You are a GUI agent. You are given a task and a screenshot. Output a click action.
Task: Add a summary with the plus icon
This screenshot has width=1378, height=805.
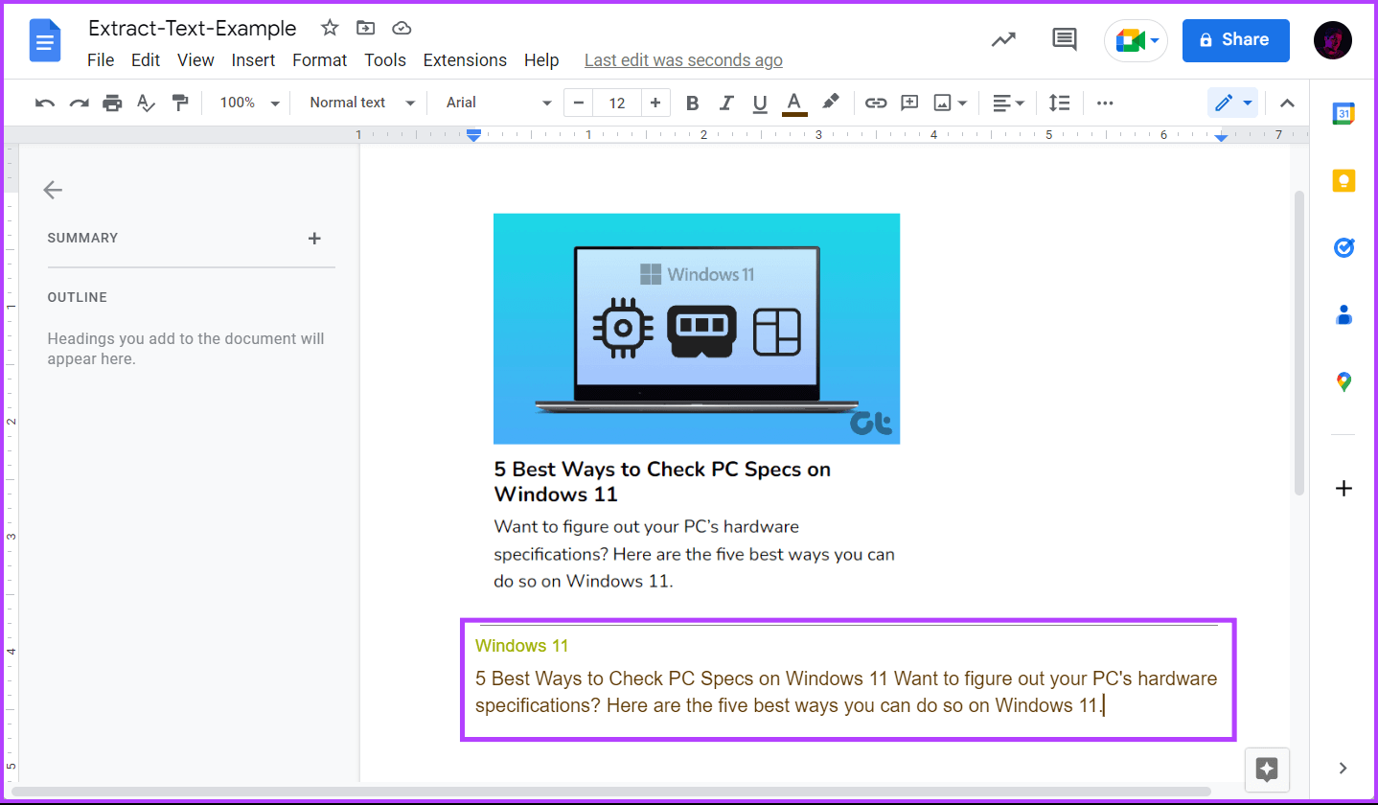pyautogui.click(x=314, y=238)
